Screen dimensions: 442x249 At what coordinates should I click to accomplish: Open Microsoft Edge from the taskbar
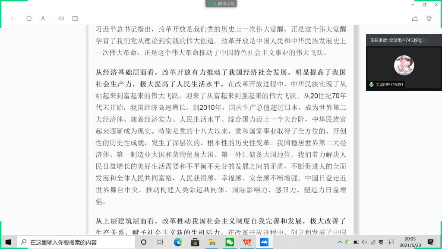pos(178,242)
